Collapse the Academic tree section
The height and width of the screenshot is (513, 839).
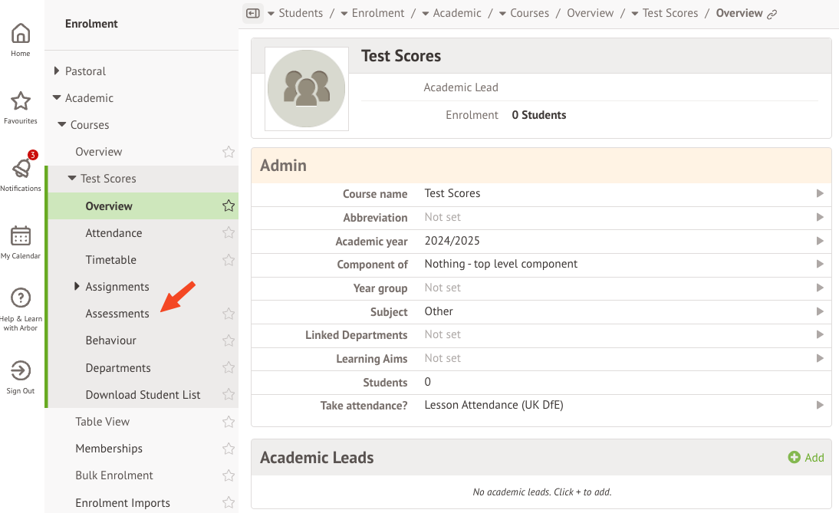(x=57, y=98)
